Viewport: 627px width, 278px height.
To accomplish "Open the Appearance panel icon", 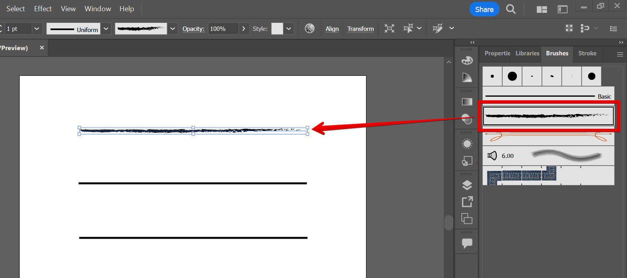I will tap(467, 144).
